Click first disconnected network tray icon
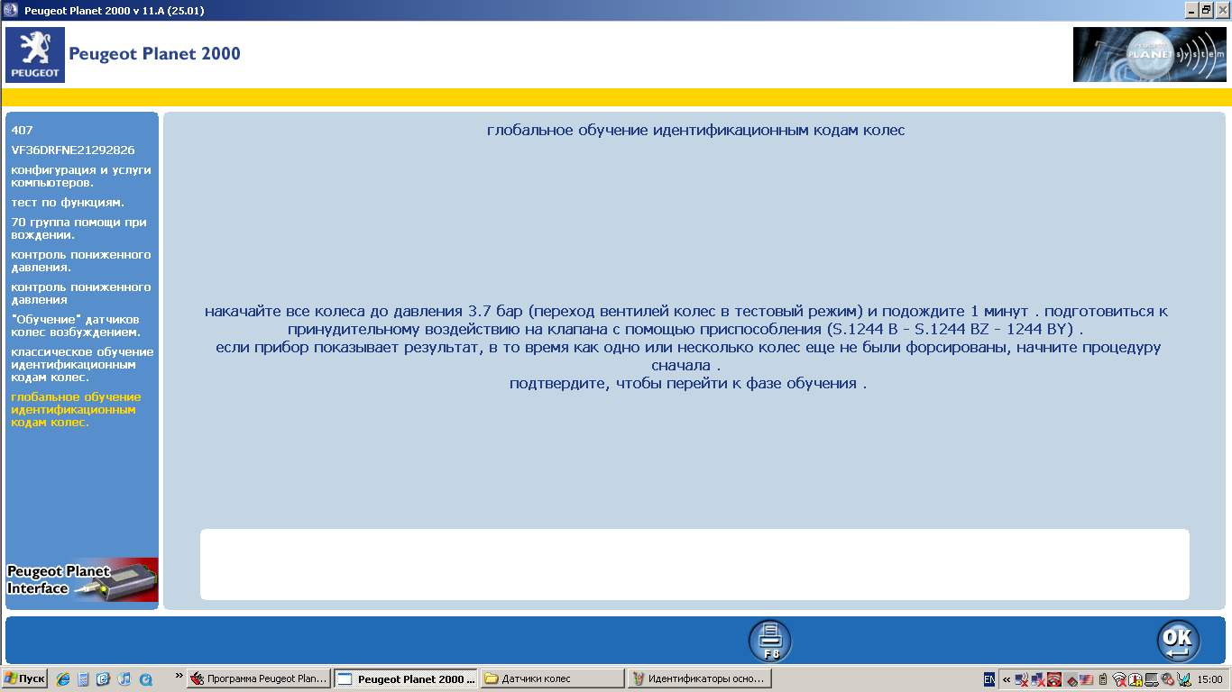This screenshot has width=1232, height=692. point(1022,679)
